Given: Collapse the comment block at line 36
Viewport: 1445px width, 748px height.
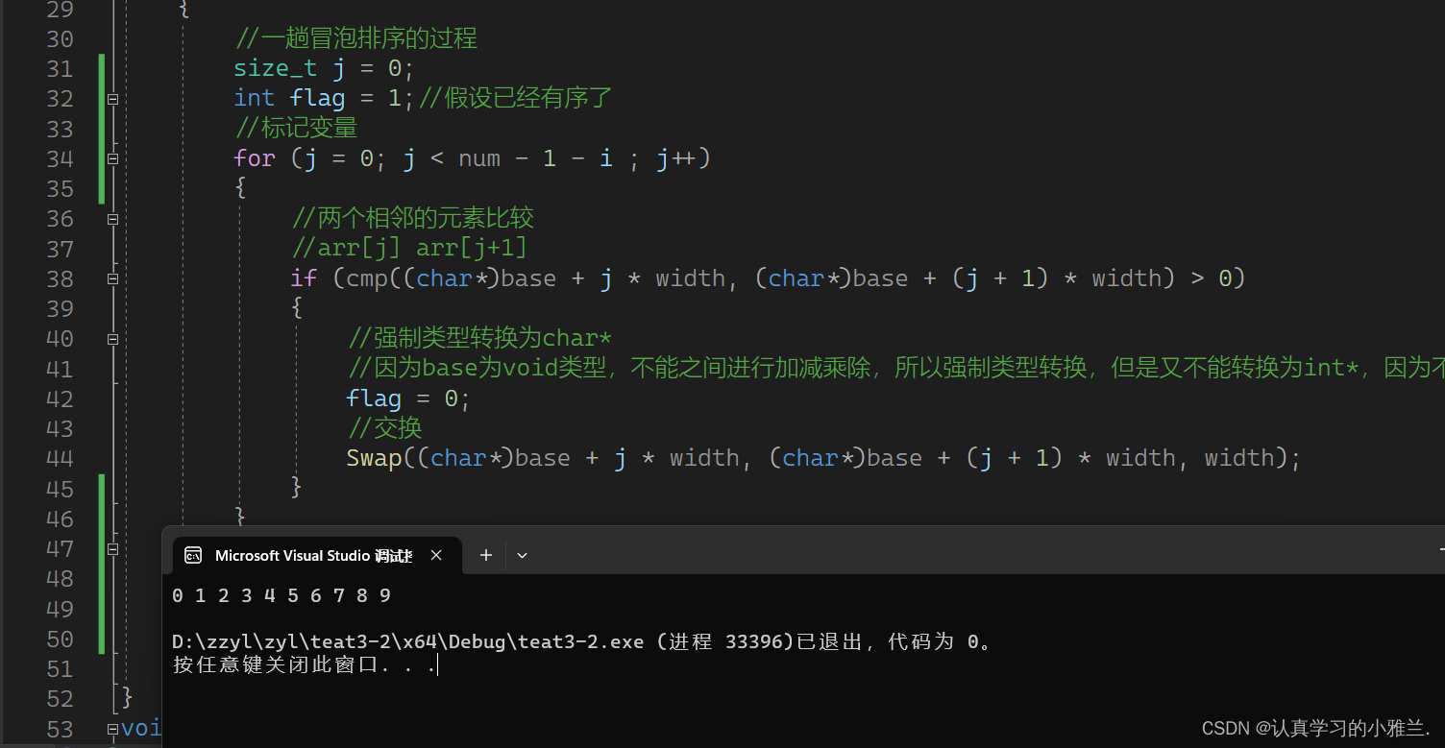Looking at the screenshot, I should point(113,219).
